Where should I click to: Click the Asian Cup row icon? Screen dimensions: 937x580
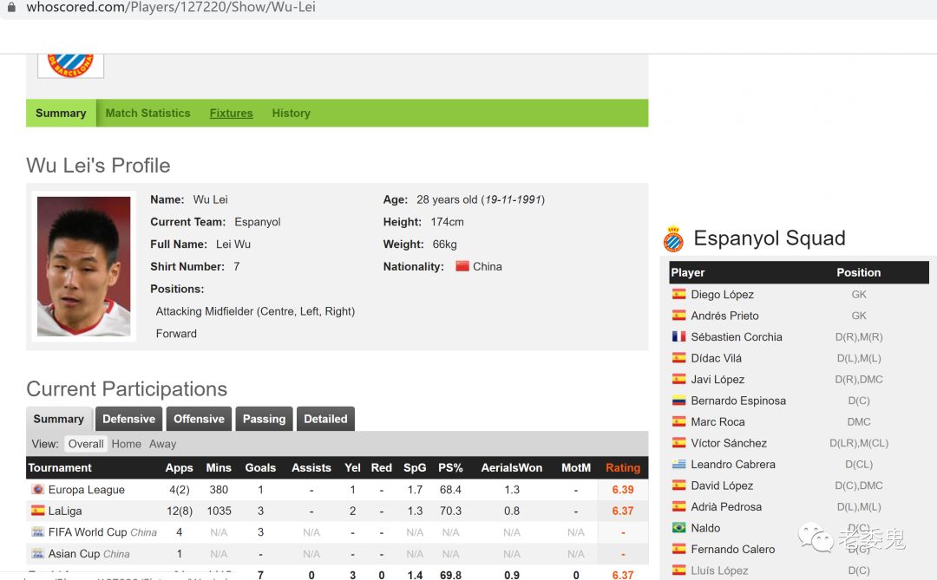coord(37,554)
